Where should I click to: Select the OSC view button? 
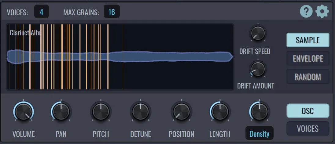[x=308, y=111]
